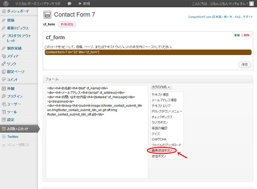Screen dimensions: 257x189
Task: Open メディア via its sidebar icon
Action: 3,56
